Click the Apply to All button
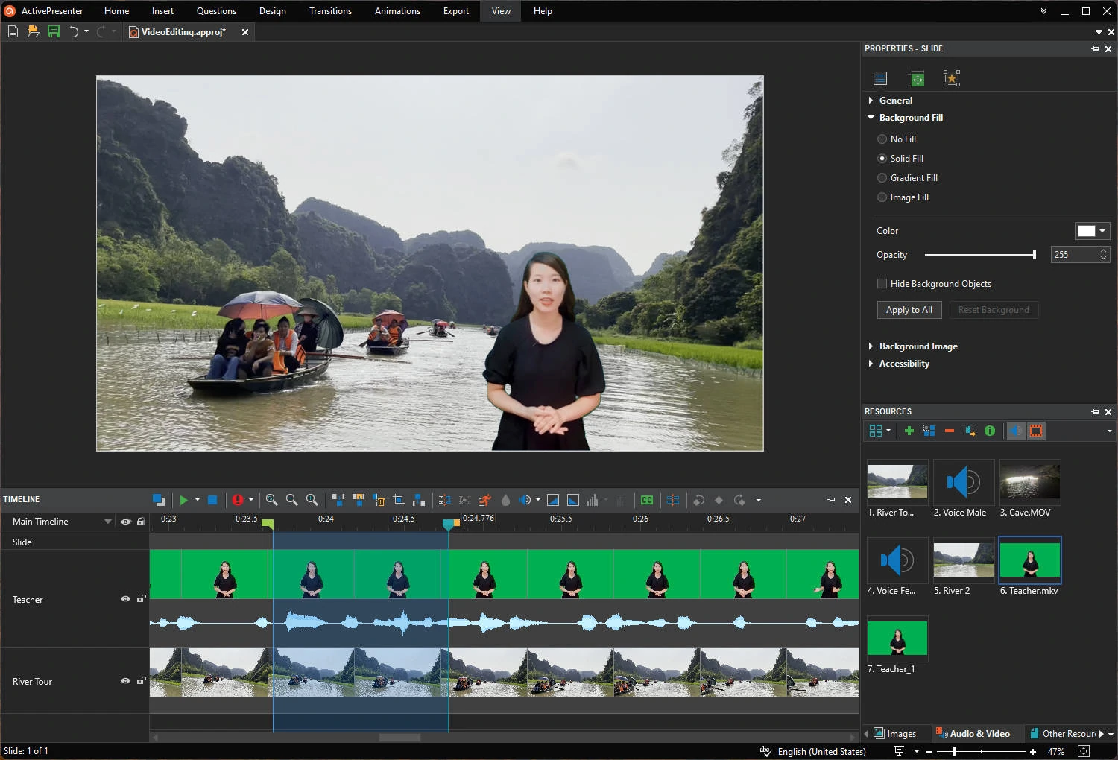 (x=909, y=310)
